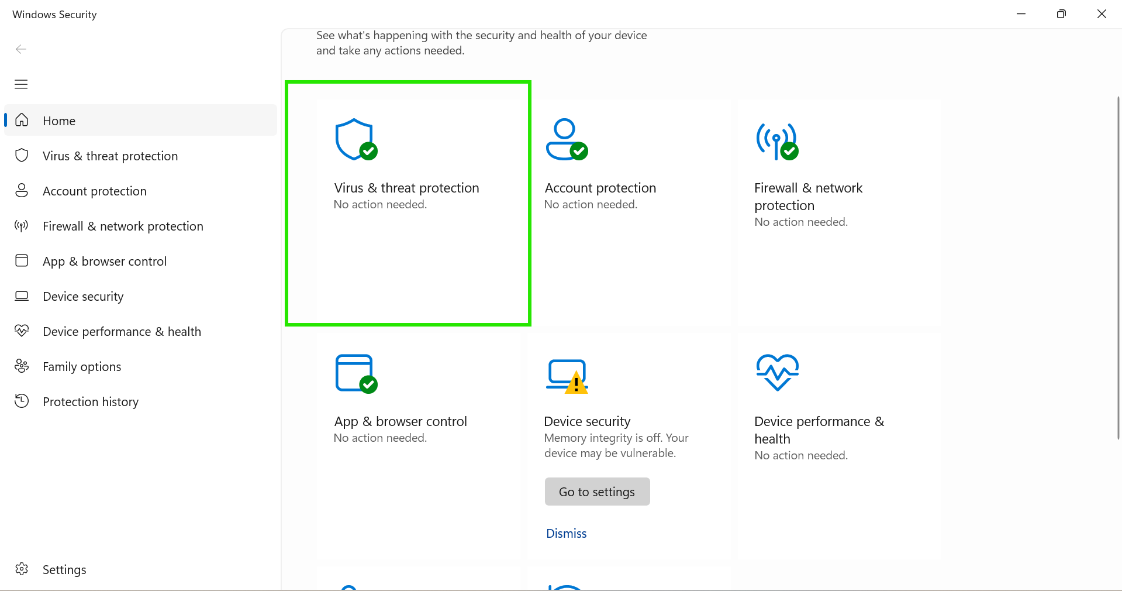
Task: Click the Settings gear icon
Action: (x=22, y=569)
